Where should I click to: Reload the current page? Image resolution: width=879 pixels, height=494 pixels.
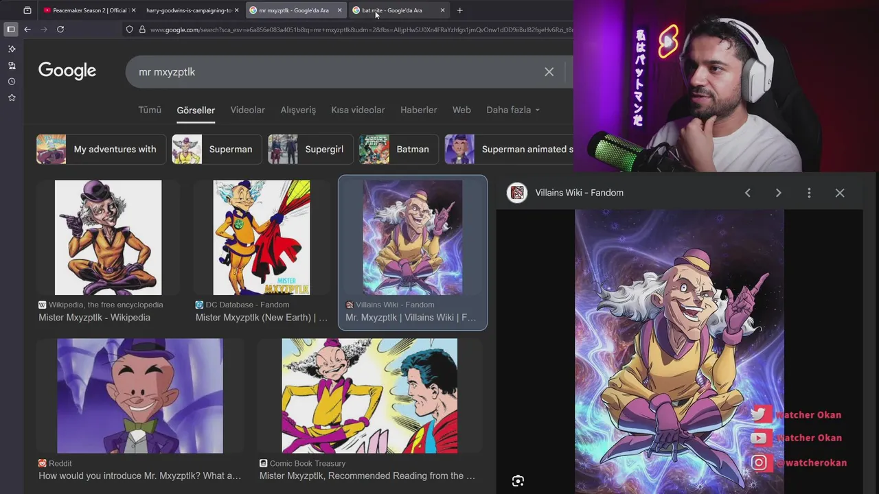(x=60, y=30)
